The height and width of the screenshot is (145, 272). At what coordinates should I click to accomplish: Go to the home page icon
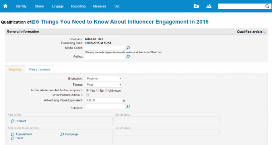point(6,6)
